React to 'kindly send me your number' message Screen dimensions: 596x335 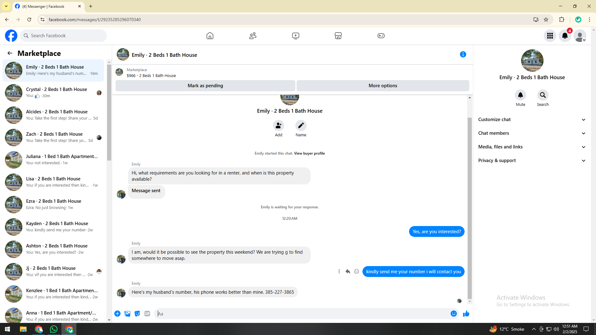click(x=357, y=271)
